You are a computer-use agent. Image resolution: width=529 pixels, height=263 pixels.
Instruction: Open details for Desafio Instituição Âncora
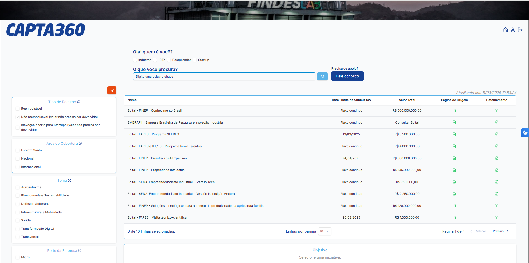(x=497, y=194)
